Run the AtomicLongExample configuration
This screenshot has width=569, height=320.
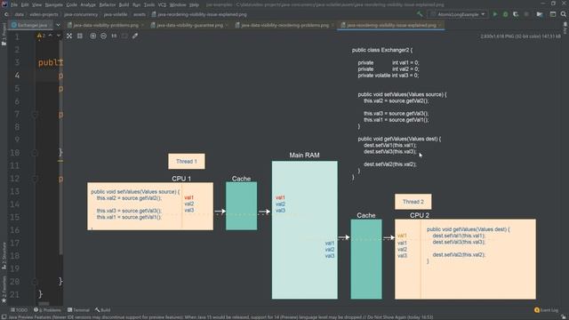tap(494, 14)
